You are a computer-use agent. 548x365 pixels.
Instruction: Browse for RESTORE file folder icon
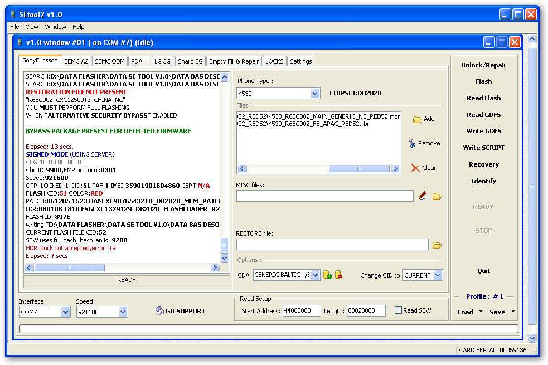point(437,245)
